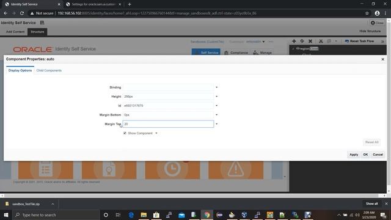Click the browser back arrow
Viewport: 391px width, 220px height.
click(5, 13)
